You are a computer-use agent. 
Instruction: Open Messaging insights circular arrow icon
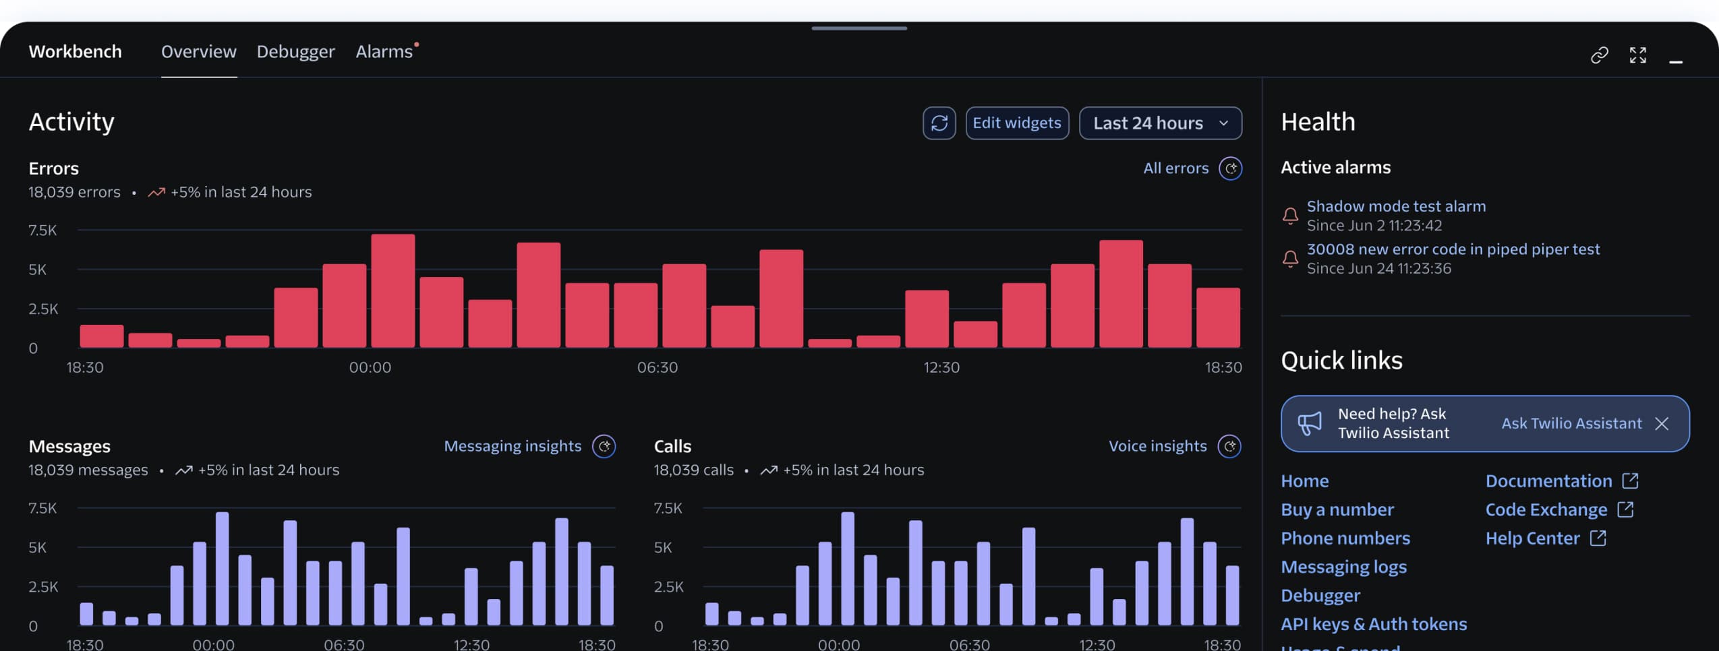pos(604,446)
